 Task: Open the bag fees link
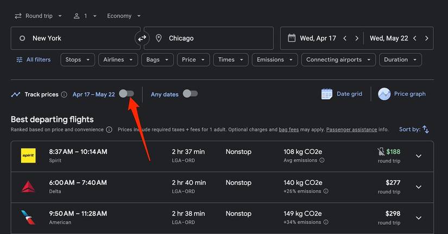(289, 130)
